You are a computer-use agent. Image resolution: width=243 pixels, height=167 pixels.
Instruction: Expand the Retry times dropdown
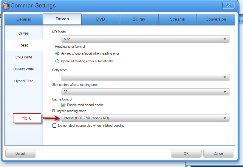point(146,77)
